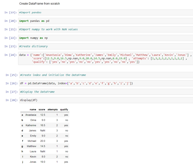Click the 'attempts' column header
The width and height of the screenshot is (193, 167).
[x=53, y=110]
